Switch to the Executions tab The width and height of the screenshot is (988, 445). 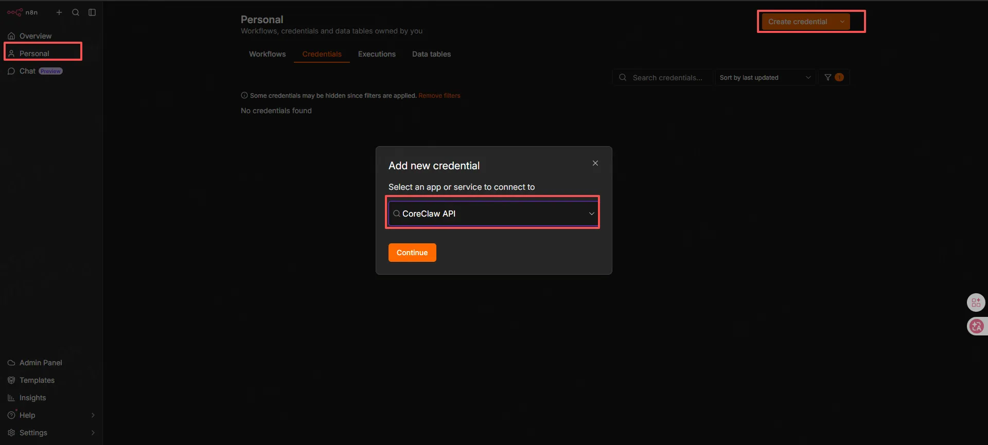(x=377, y=54)
